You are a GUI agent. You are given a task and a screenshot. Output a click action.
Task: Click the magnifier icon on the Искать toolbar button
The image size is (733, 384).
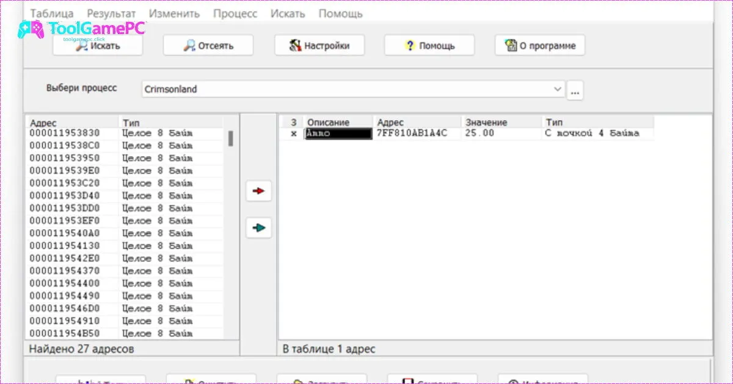[81, 46]
